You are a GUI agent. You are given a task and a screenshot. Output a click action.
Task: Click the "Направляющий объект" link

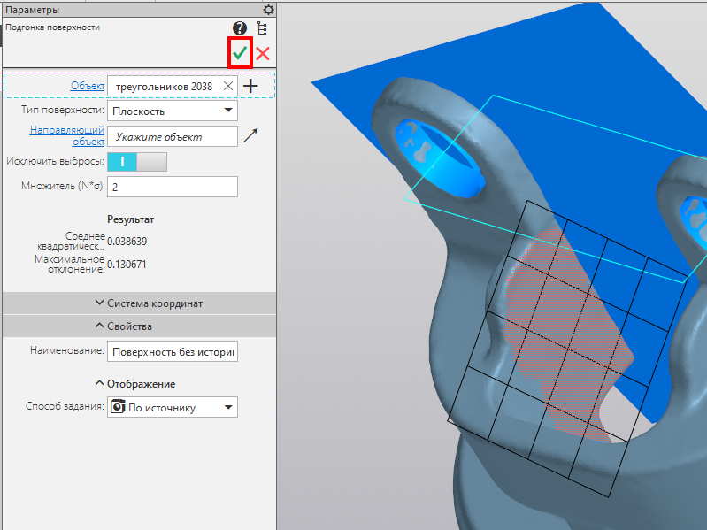tap(67, 135)
